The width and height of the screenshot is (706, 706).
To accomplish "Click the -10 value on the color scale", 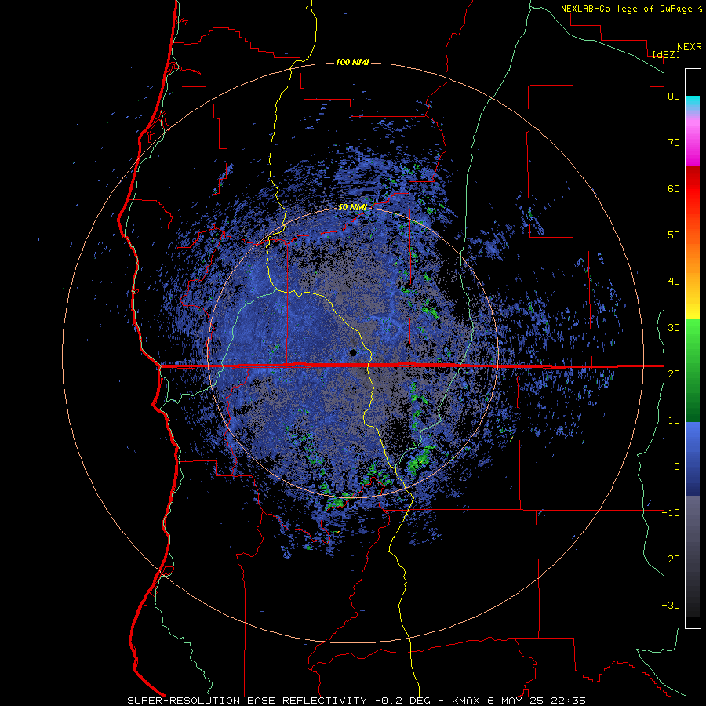I will (x=671, y=512).
